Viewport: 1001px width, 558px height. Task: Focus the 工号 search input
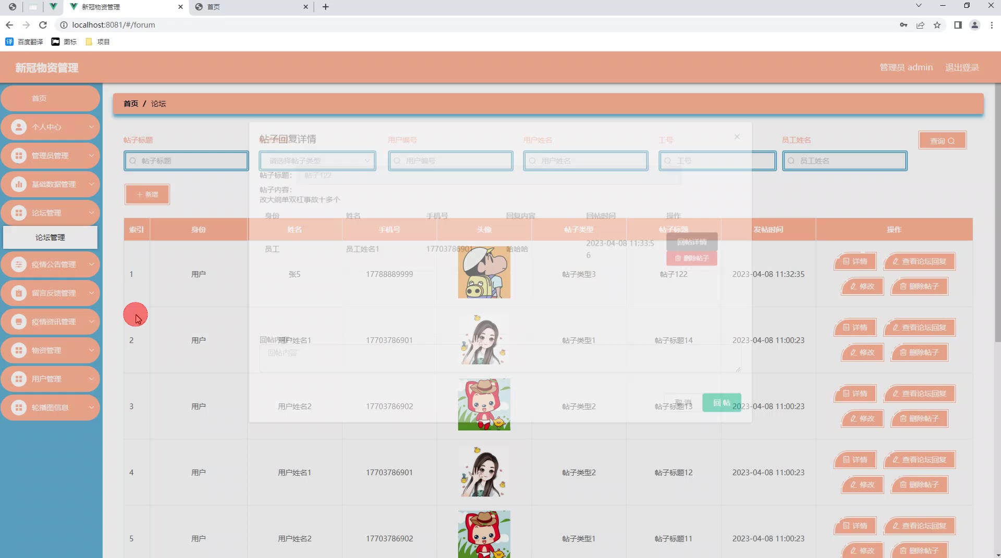pos(717,161)
